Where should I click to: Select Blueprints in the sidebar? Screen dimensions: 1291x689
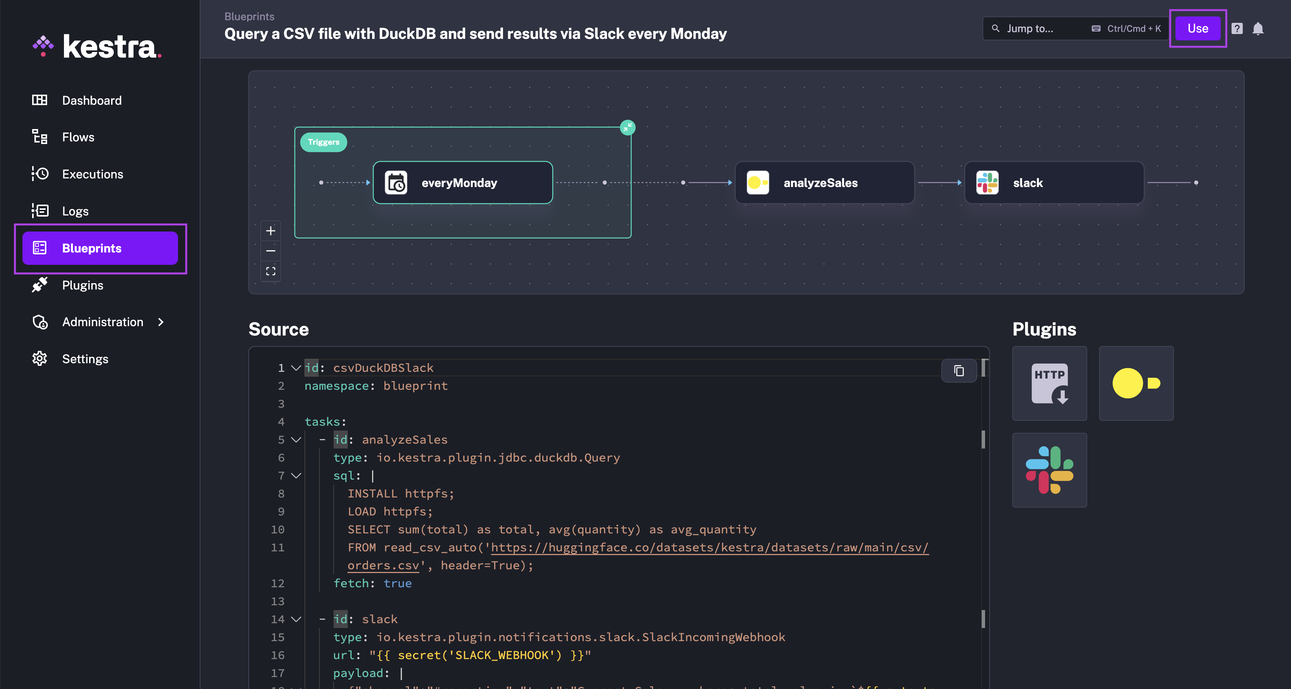tap(100, 248)
